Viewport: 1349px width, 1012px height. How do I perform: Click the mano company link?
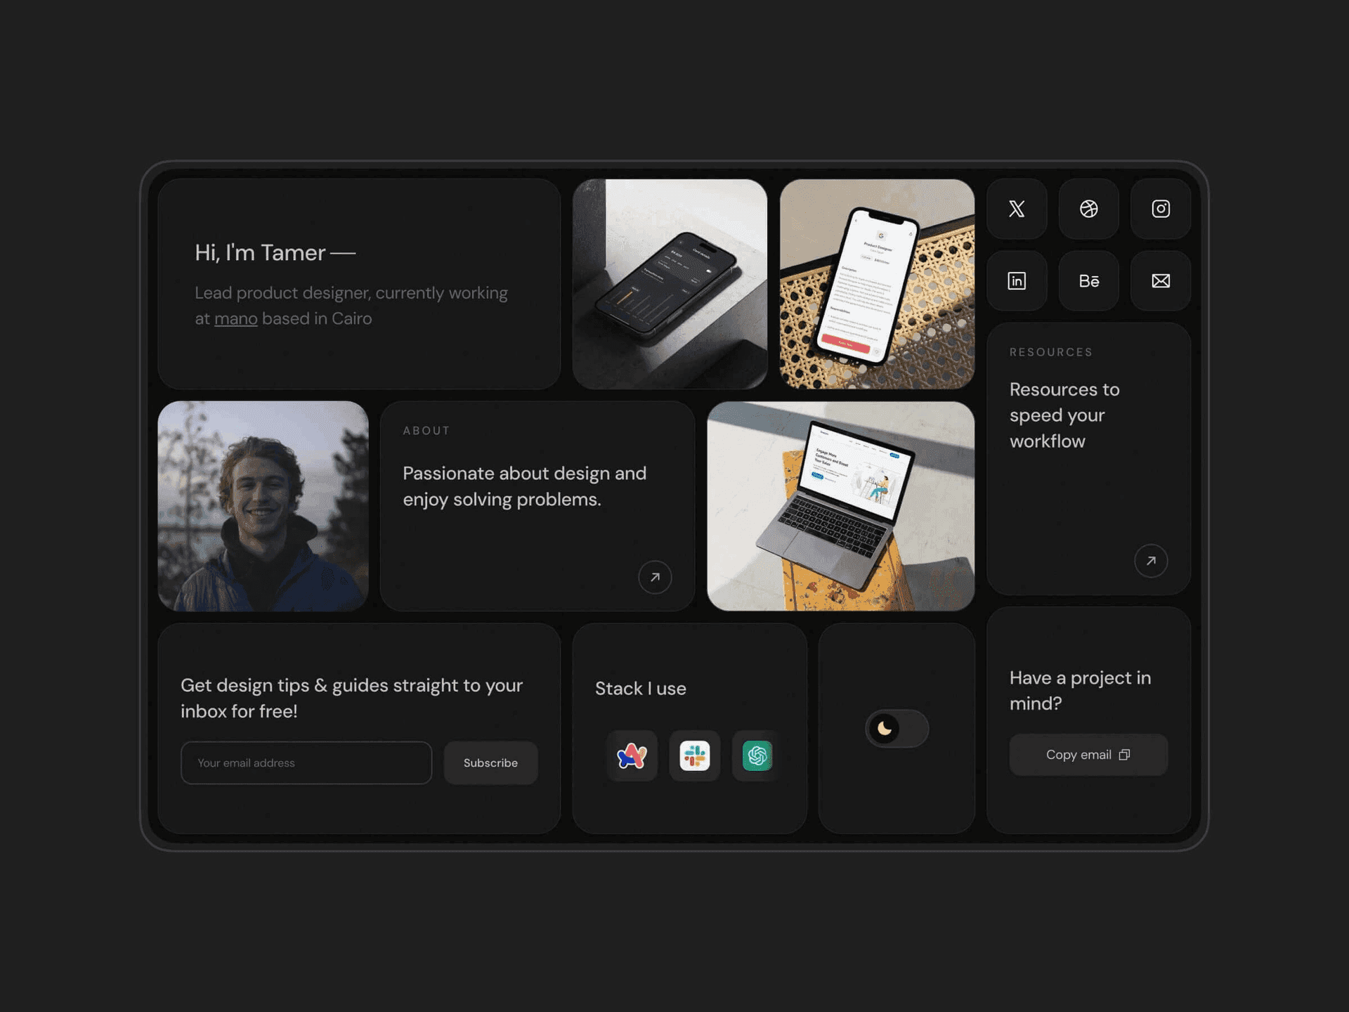[x=235, y=319]
